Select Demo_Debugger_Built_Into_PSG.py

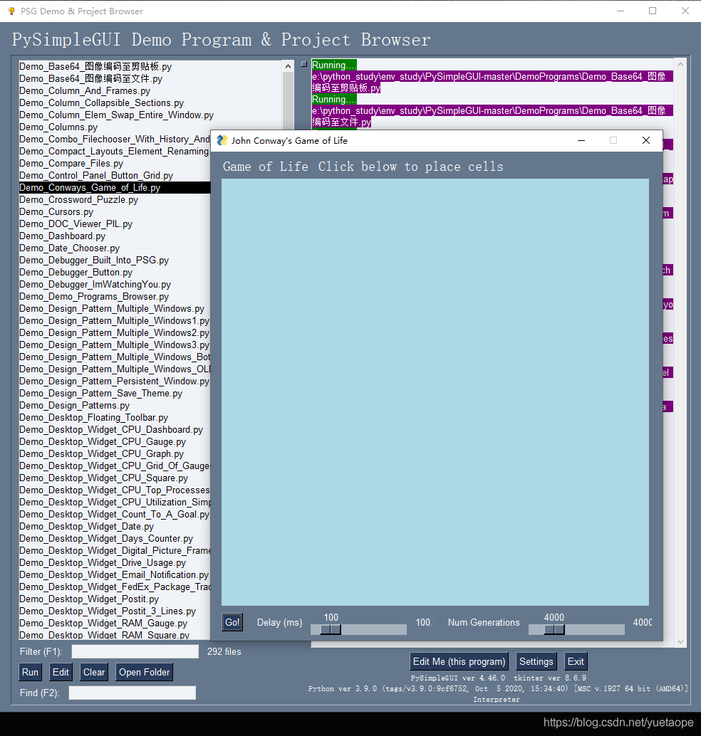94,261
